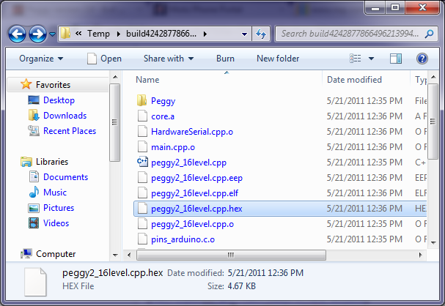Select the peggy2_16level.cpp file icon
Image resolution: width=445 pixels, height=306 pixels.
coord(142,163)
